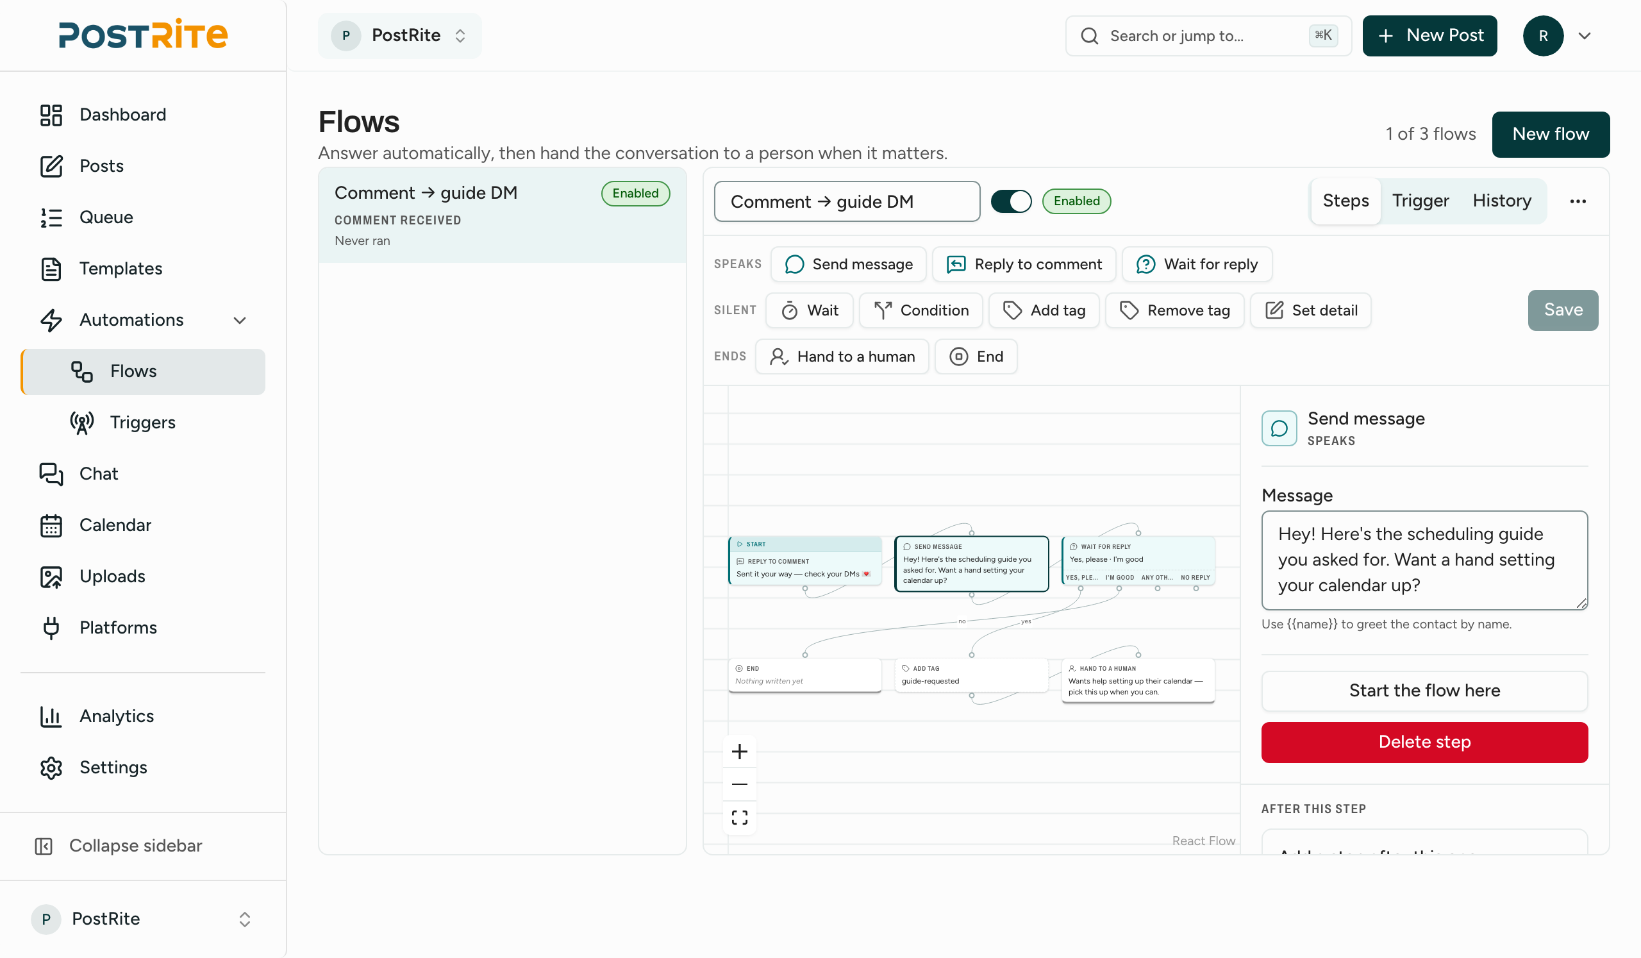Open the flow's more options menu
1641x958 pixels.
pos(1578,202)
